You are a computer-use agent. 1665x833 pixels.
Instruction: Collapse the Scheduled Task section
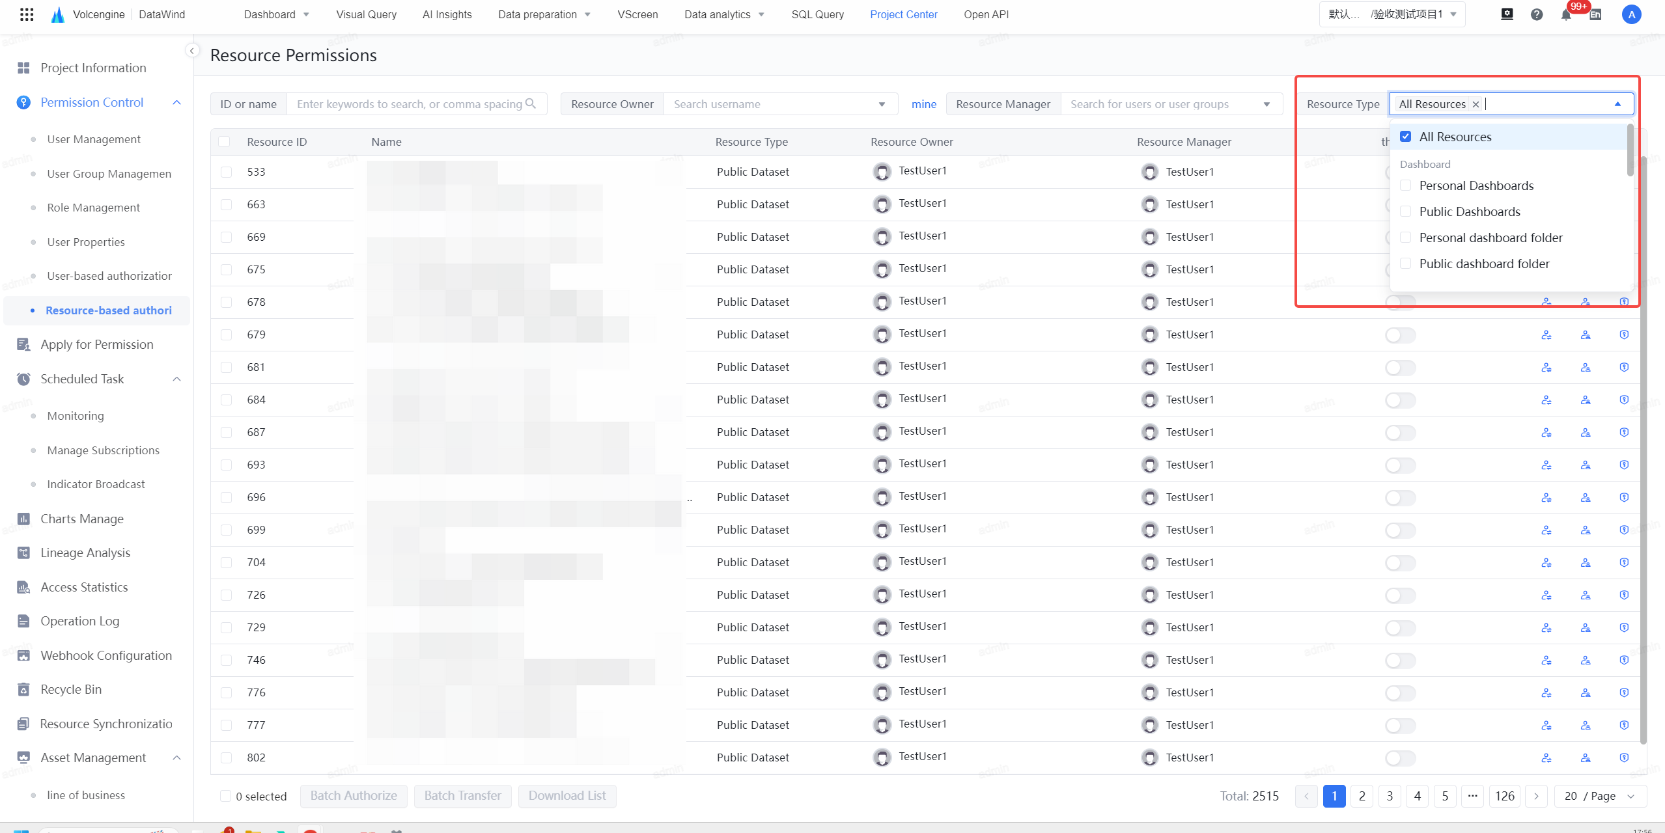click(176, 379)
